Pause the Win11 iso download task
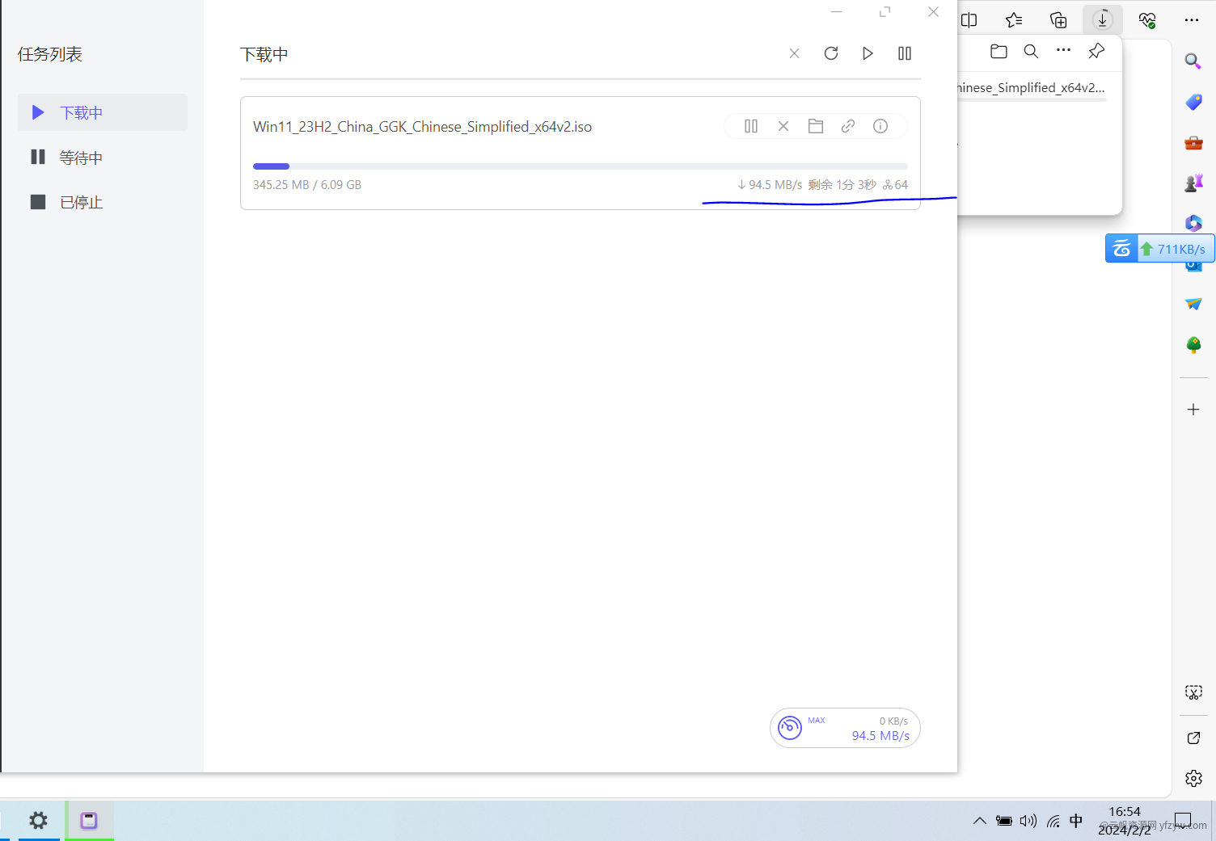The height and width of the screenshot is (841, 1216). pyautogui.click(x=751, y=126)
